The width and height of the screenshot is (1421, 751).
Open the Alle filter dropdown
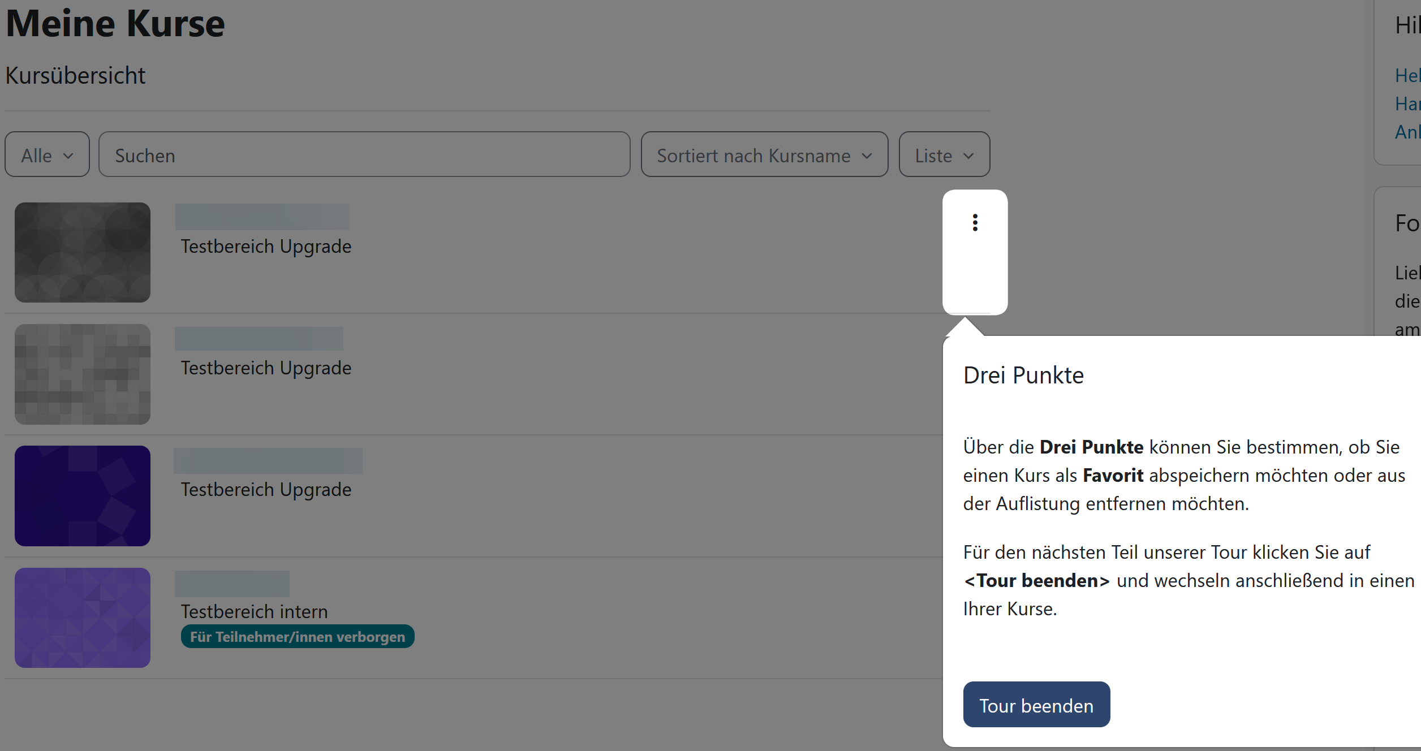click(47, 155)
